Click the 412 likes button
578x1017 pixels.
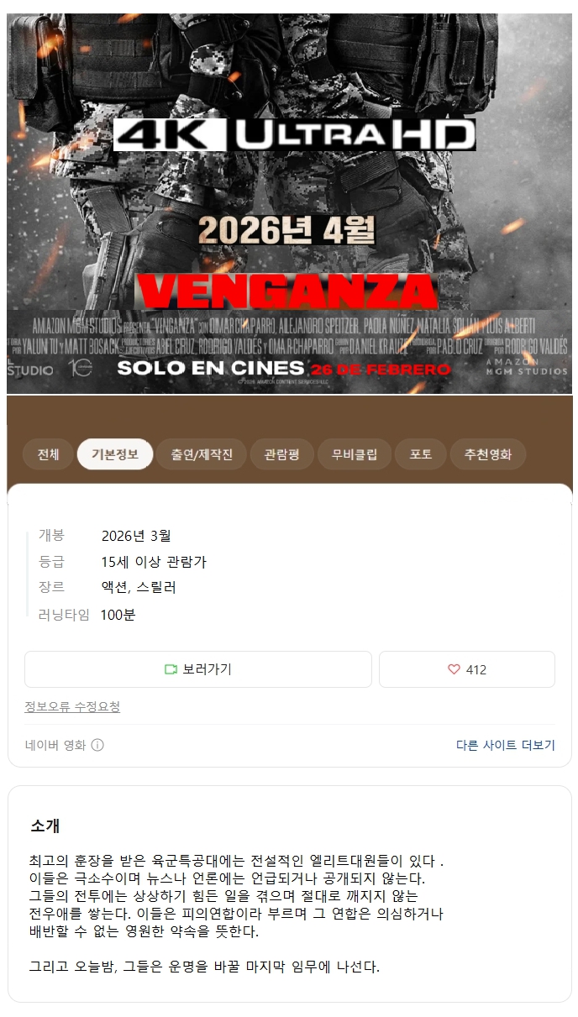pos(467,669)
